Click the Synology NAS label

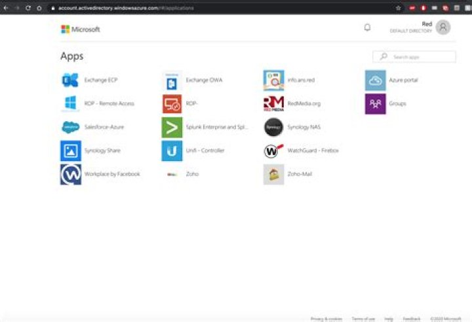pyautogui.click(x=304, y=127)
